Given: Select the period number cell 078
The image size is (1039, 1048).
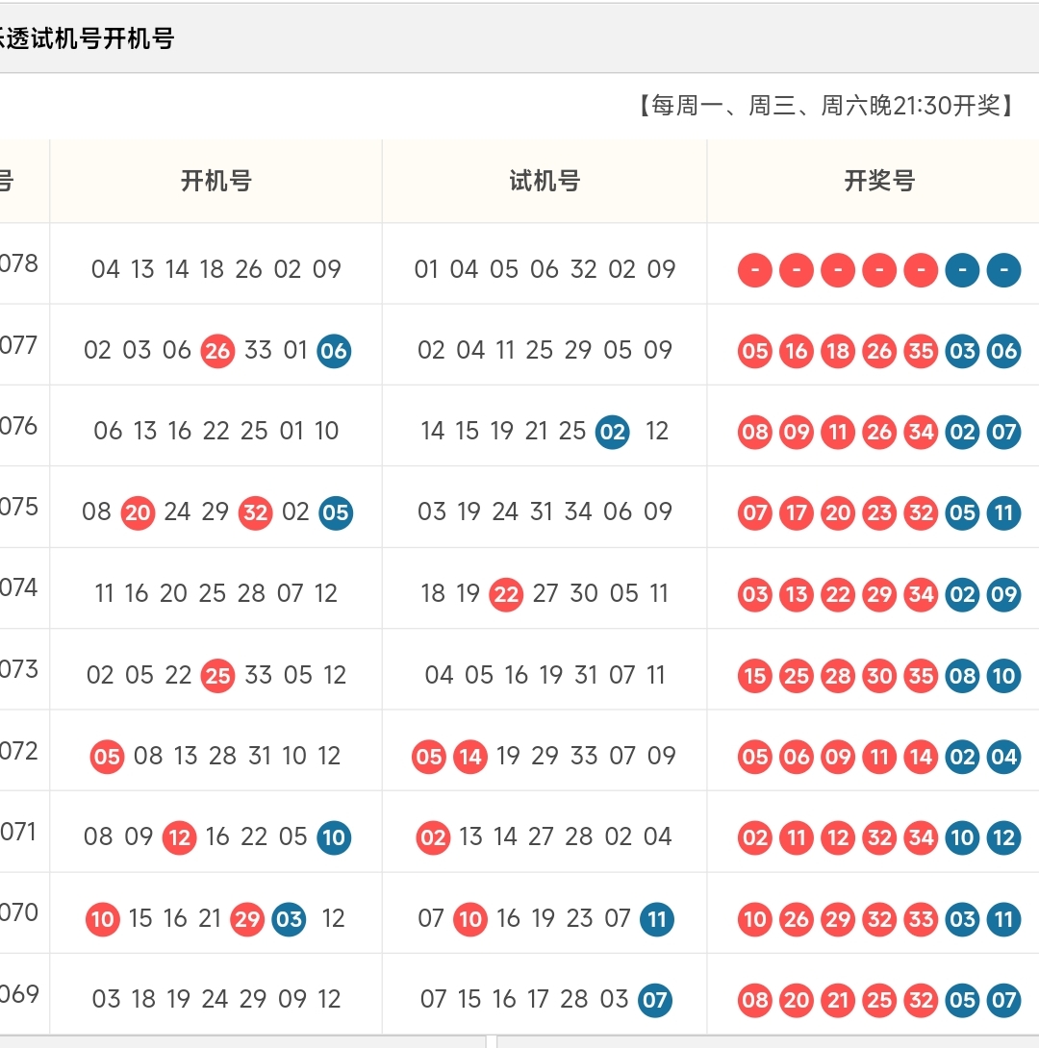Looking at the screenshot, I should click(x=18, y=263).
